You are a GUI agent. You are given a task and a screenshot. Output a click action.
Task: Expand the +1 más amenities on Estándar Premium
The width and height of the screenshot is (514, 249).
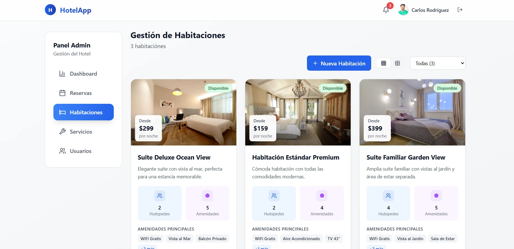click(x=262, y=247)
